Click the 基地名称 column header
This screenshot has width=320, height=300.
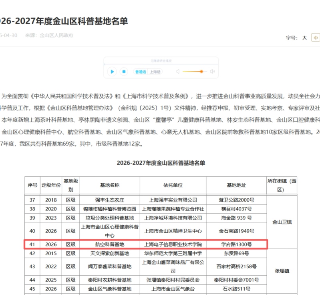pos(110,185)
